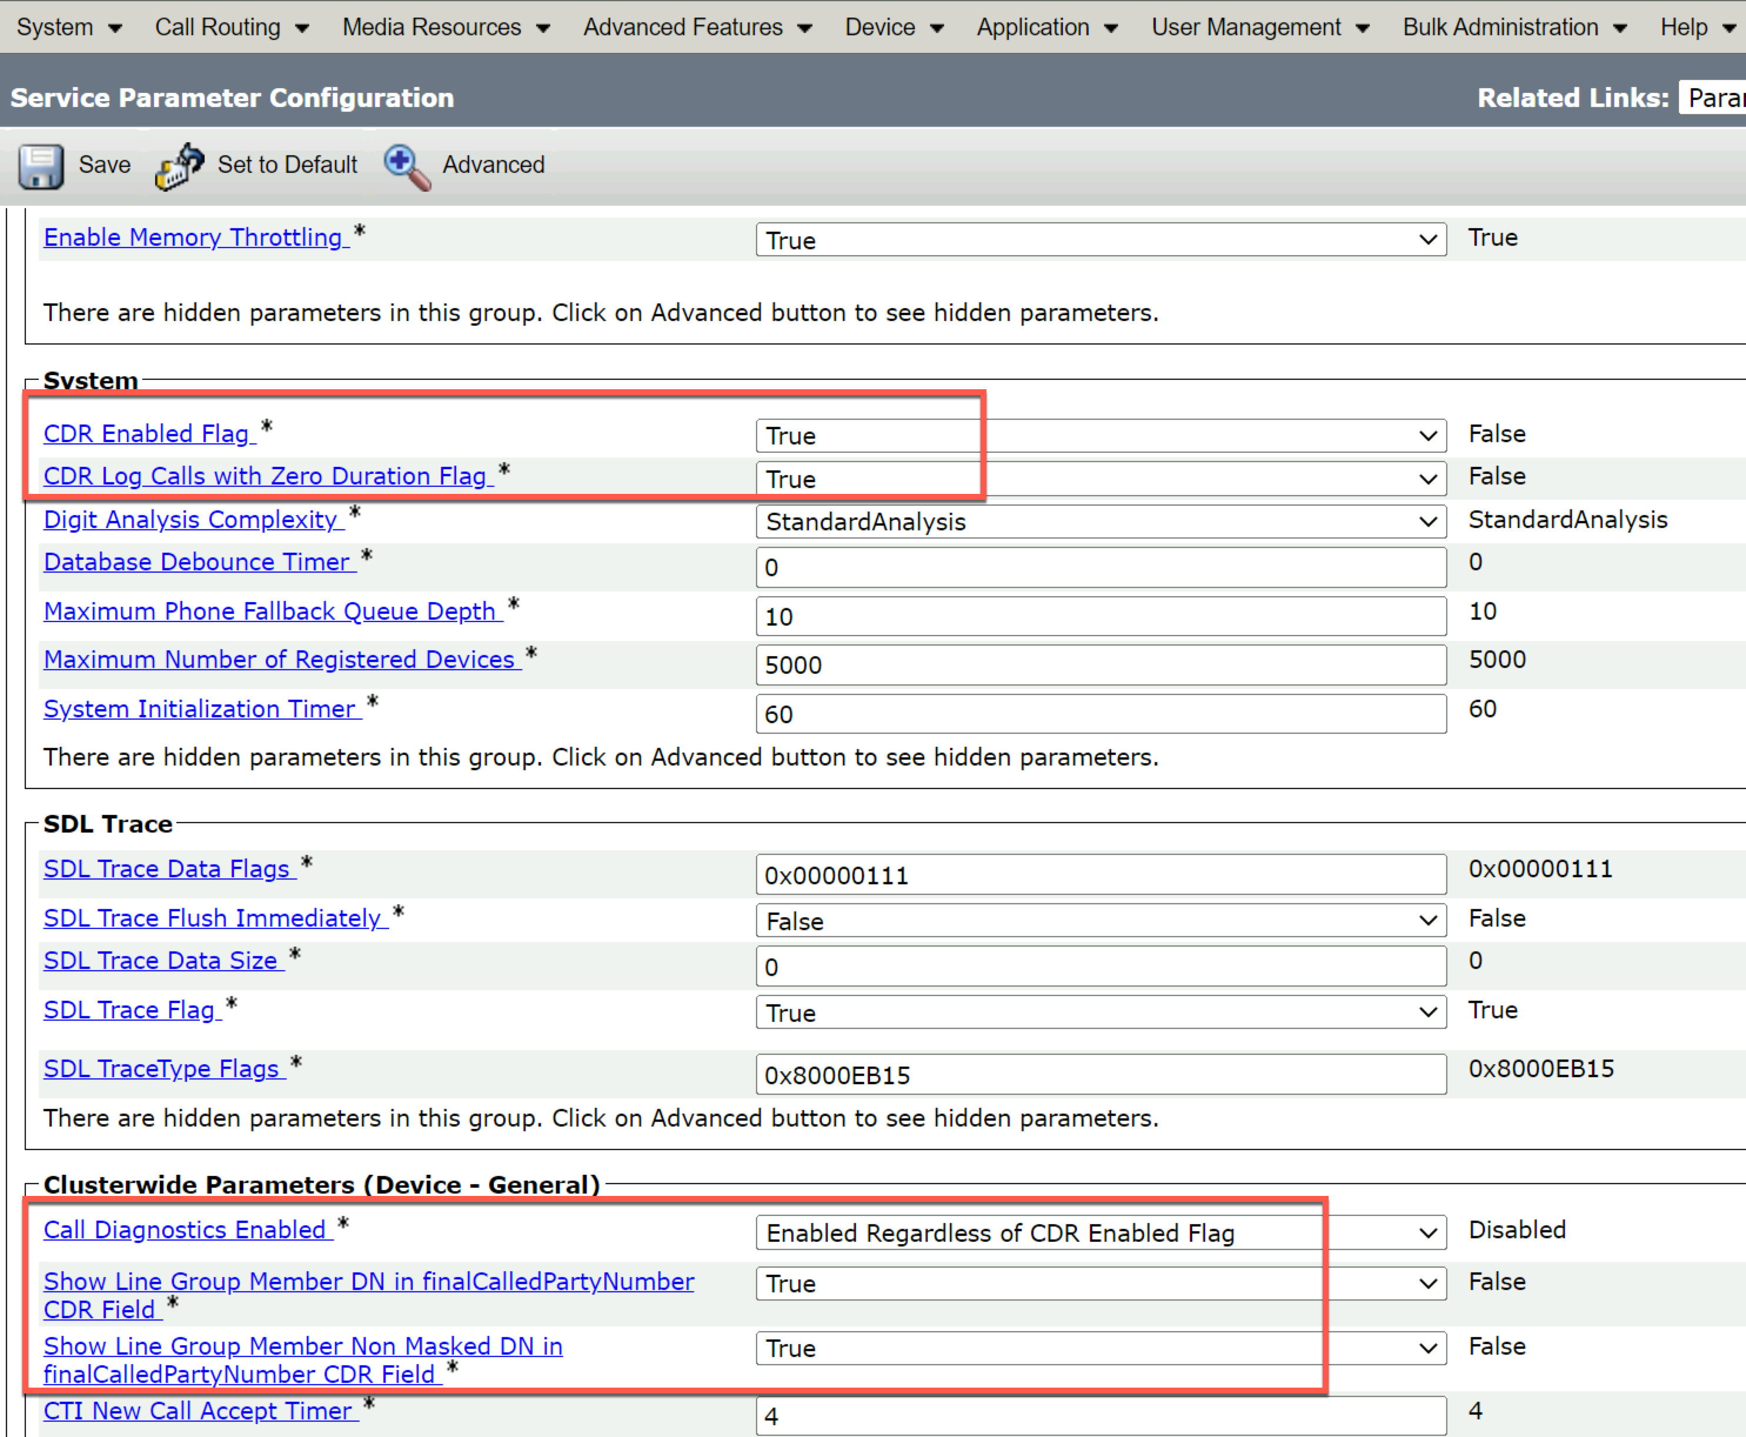1746x1437 pixels.
Task: Click suggested value 0x8000EB15 text
Action: (1541, 1069)
